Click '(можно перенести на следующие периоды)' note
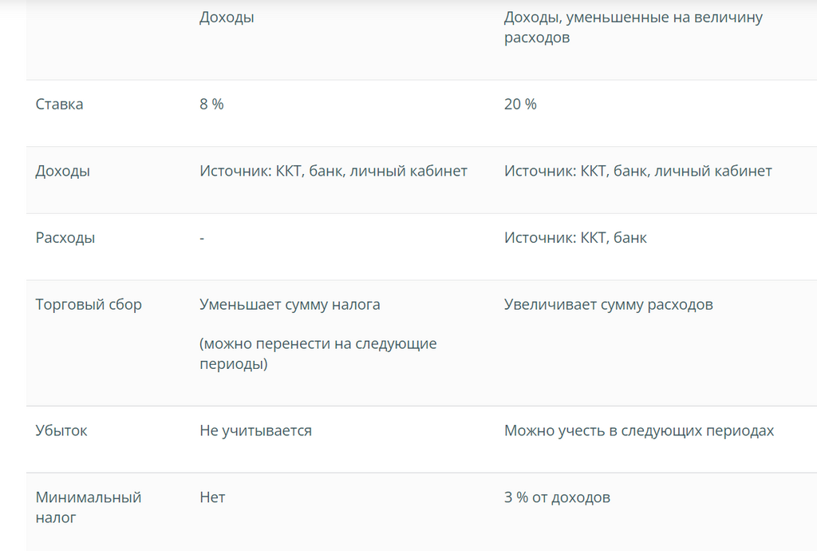This screenshot has width=817, height=551. click(318, 354)
